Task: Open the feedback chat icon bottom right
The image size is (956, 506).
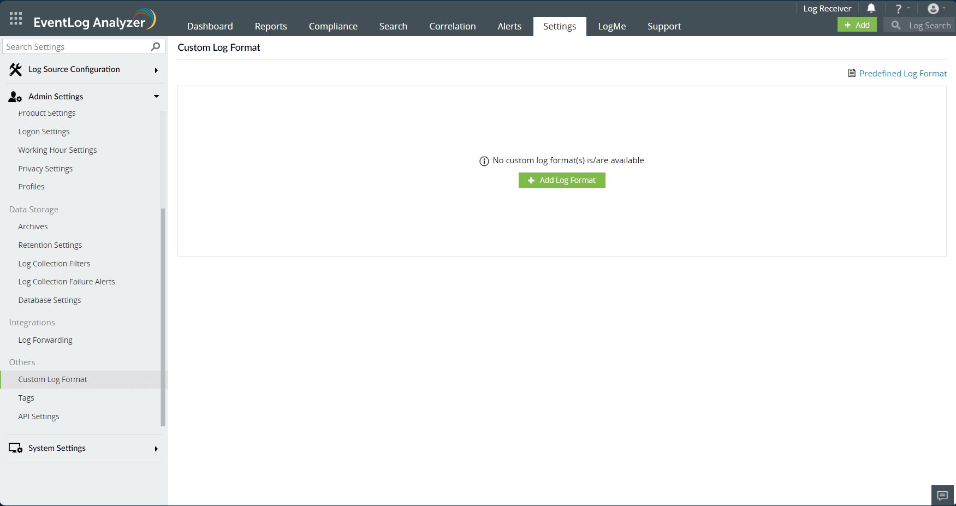Action: 942,495
